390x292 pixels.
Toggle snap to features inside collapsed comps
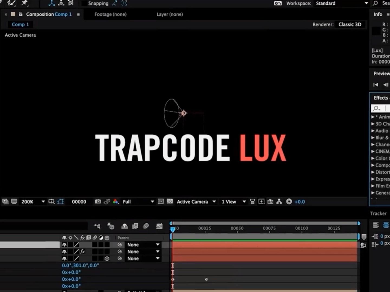point(124,3)
